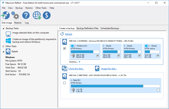
Task: Open the Restore menu
Action: tap(29, 8)
